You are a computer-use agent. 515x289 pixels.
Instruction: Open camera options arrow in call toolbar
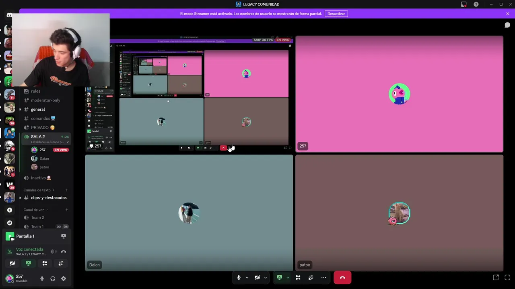pos(265,277)
